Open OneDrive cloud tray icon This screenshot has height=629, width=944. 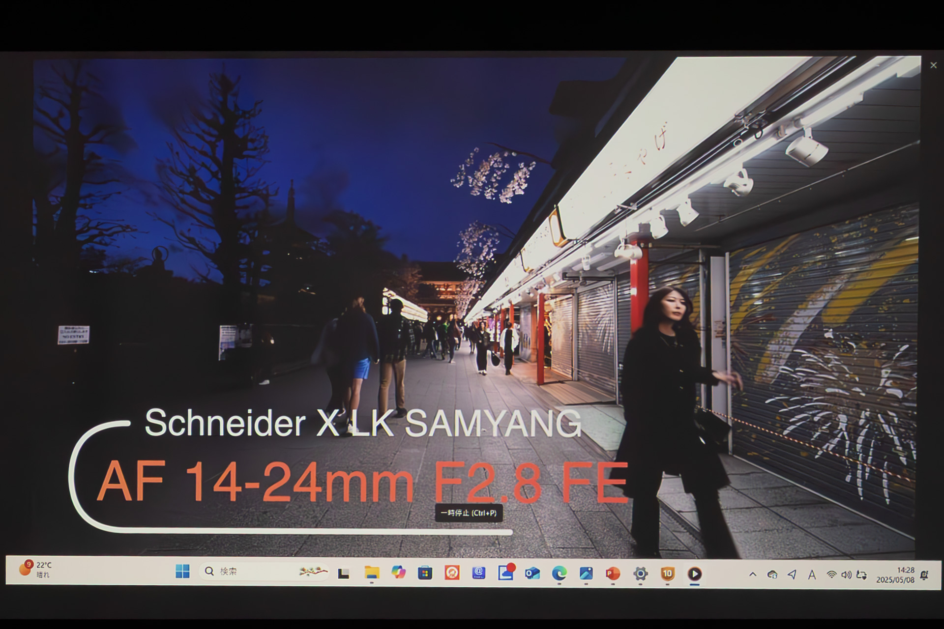click(x=772, y=574)
